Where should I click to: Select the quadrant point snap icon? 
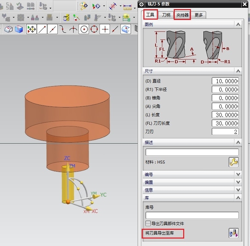(95, 30)
